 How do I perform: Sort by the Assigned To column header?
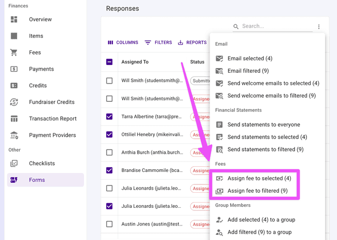(135, 62)
